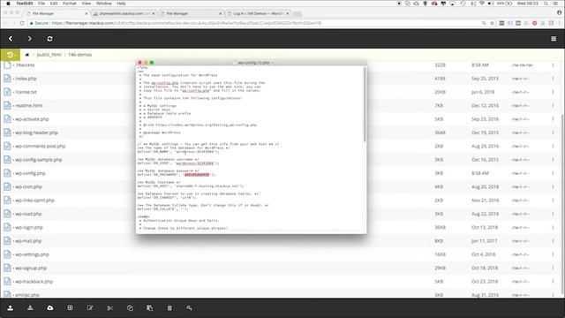Open row options for wp-settings.php
The height and width of the screenshot is (318, 565).
(x=553, y=254)
